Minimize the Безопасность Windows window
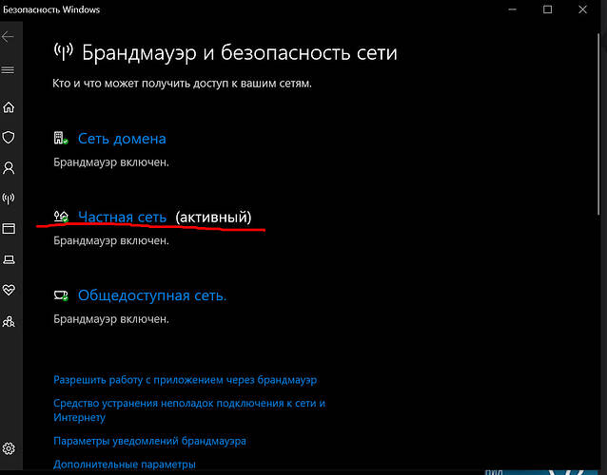The width and height of the screenshot is (607, 475). (x=513, y=9)
